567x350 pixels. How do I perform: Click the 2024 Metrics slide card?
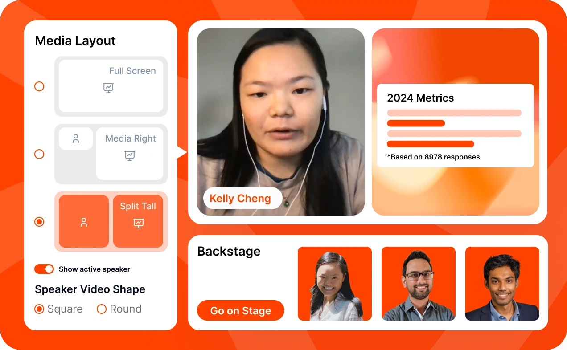click(456, 126)
